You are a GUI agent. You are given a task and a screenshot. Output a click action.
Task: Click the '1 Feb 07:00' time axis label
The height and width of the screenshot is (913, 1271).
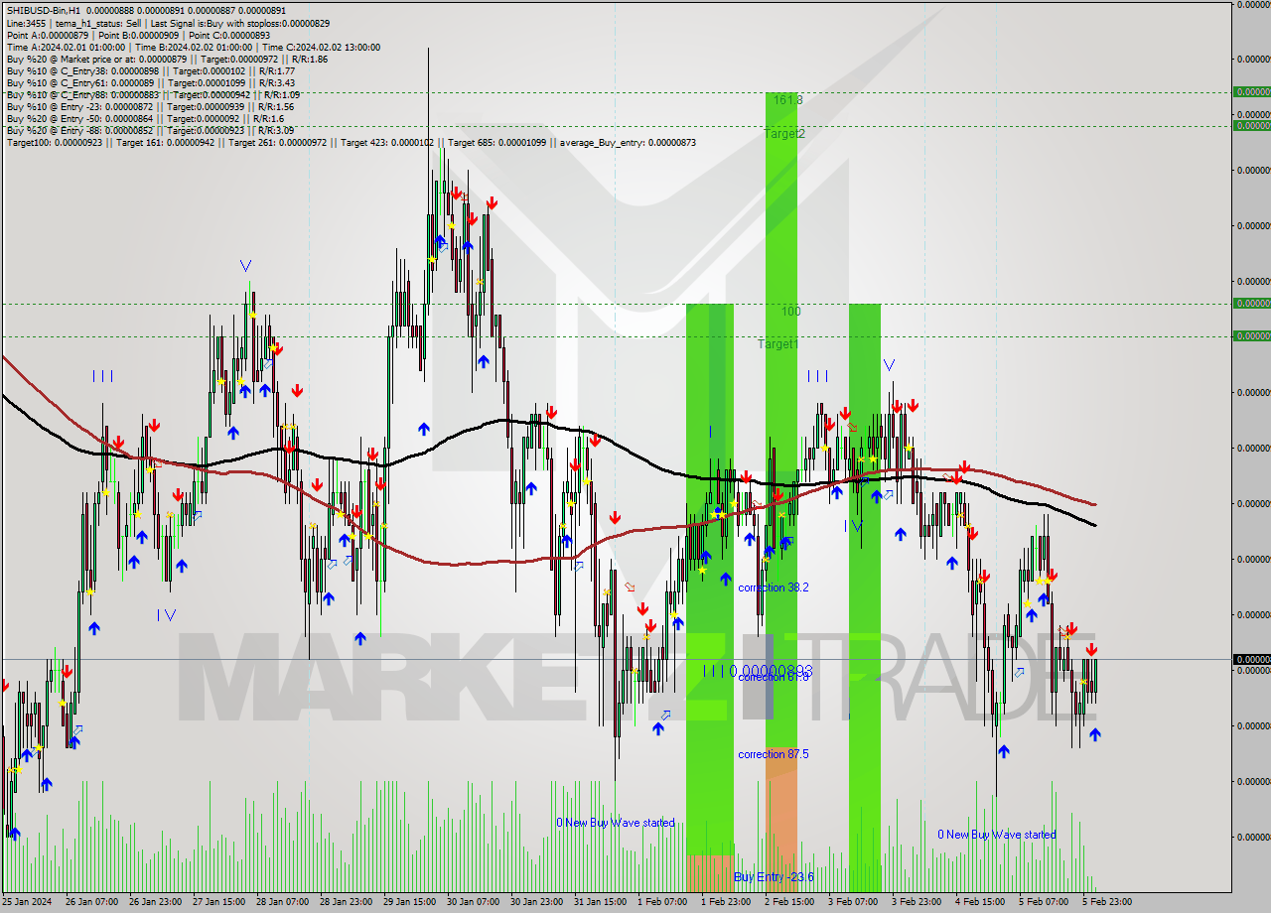[x=662, y=902]
